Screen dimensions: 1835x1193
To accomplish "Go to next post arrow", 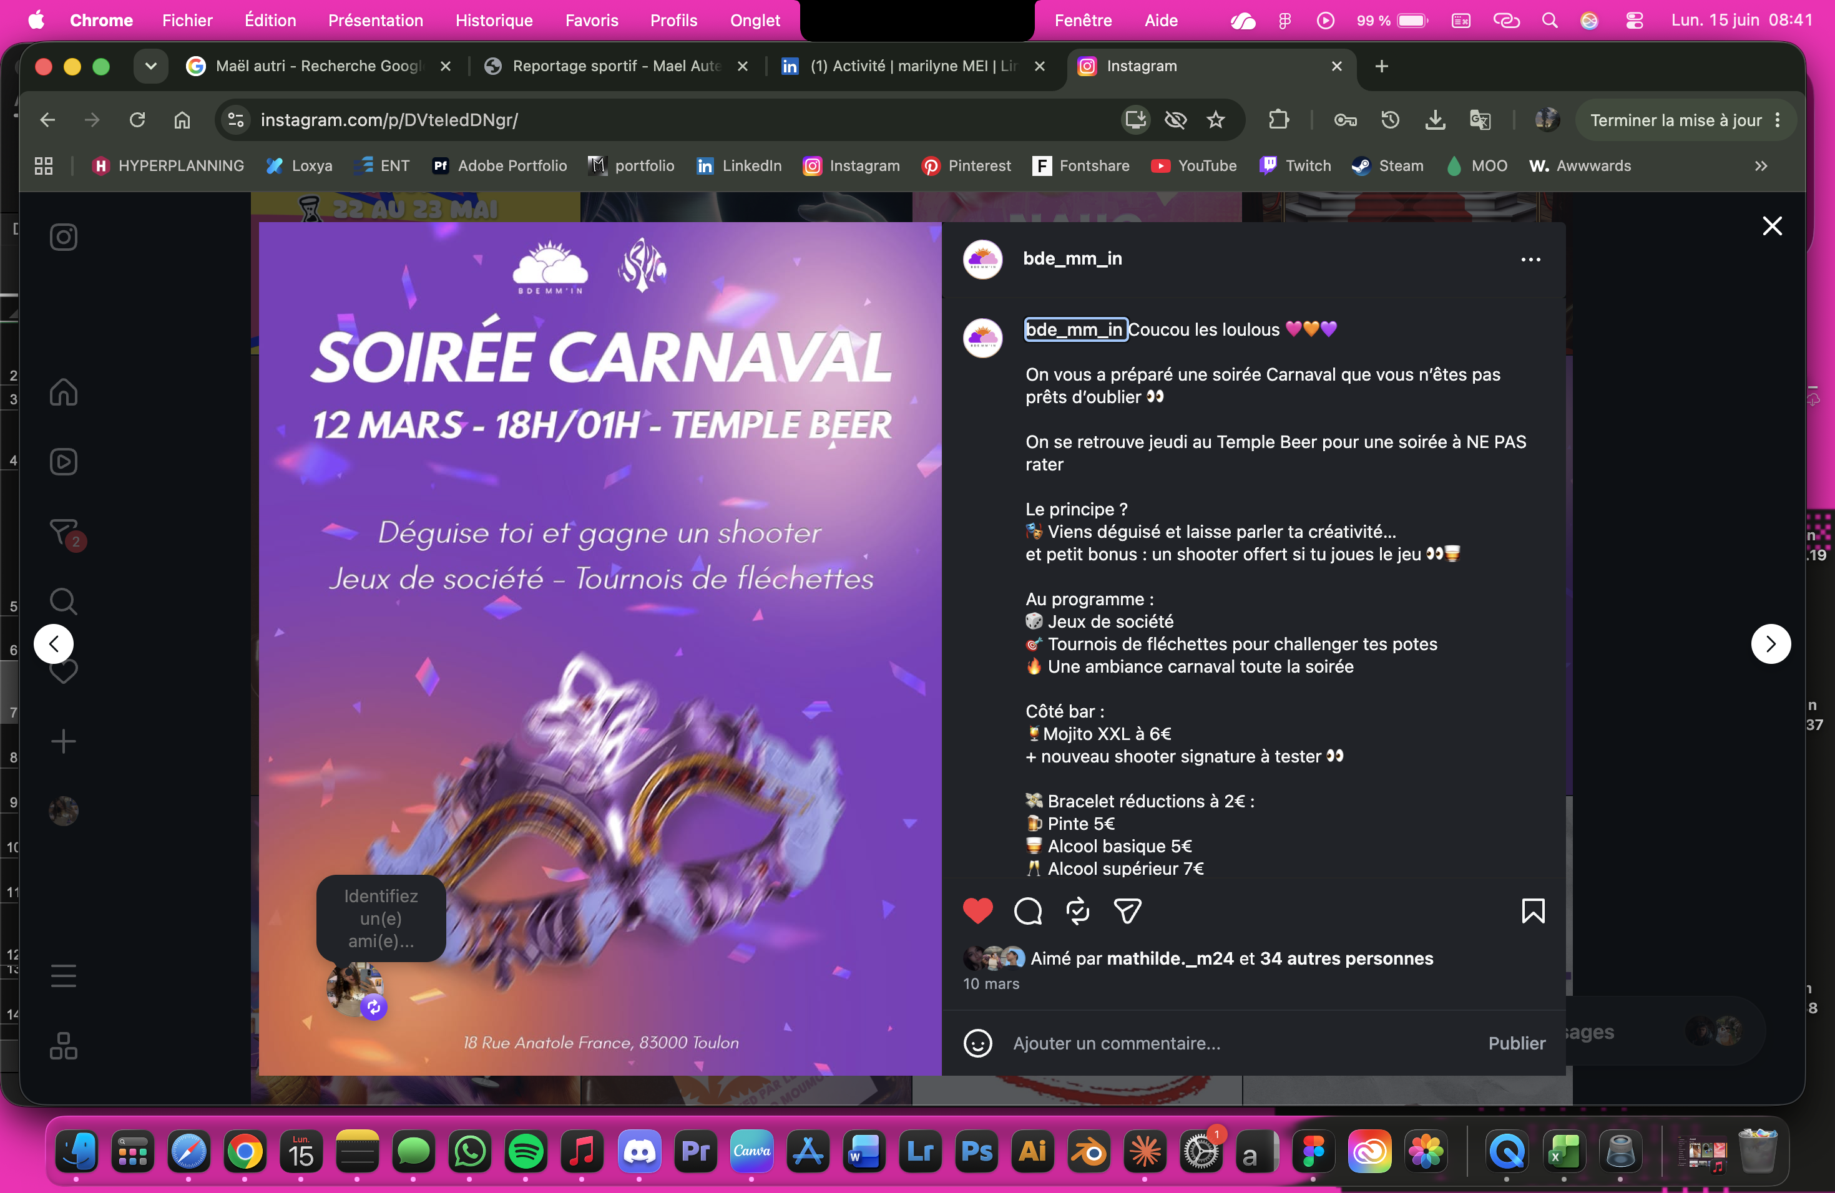I will [x=1770, y=643].
